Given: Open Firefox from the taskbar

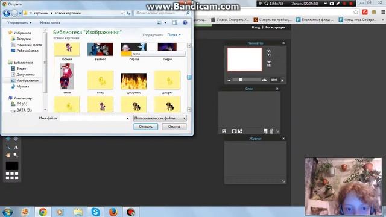Looking at the screenshot, I should [113, 212].
